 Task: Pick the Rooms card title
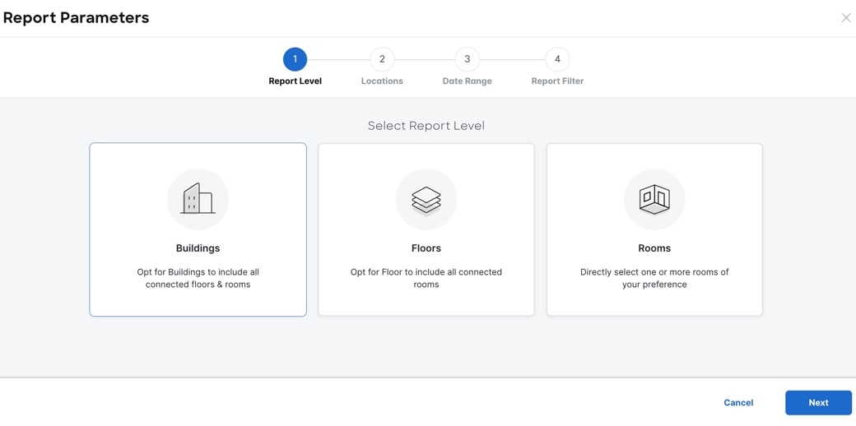tap(654, 248)
